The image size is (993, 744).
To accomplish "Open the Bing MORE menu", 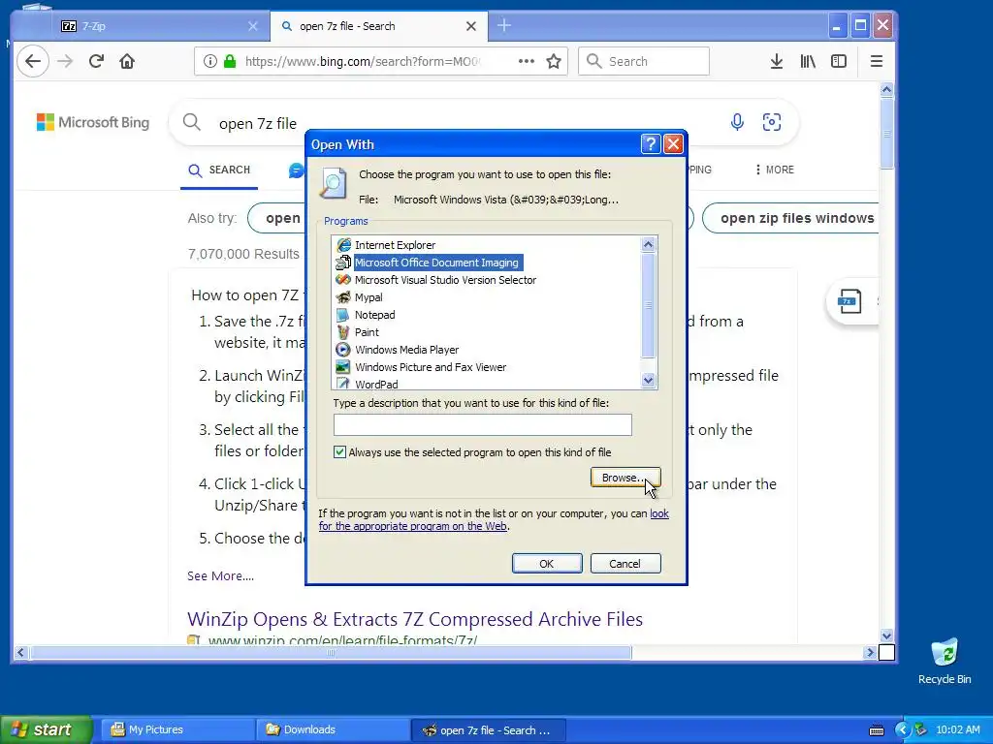I will point(775,170).
